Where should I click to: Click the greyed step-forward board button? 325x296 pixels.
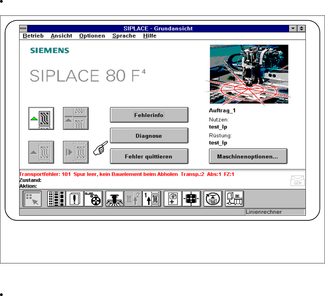pos(76,152)
